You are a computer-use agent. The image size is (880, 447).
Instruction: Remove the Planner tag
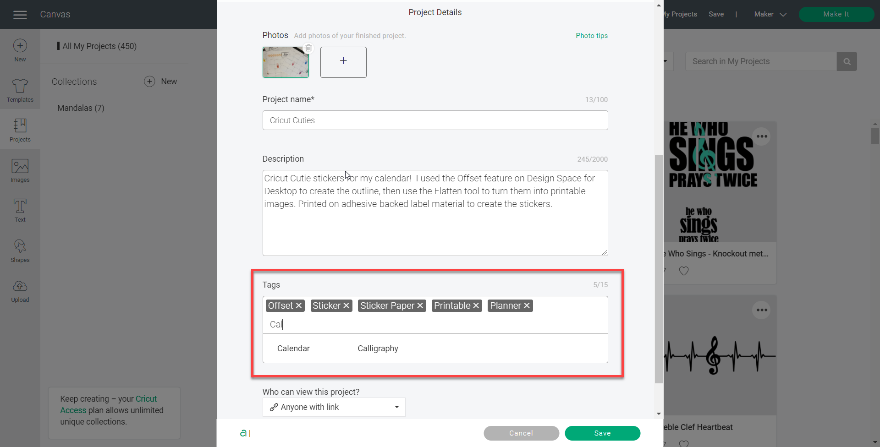tap(527, 305)
